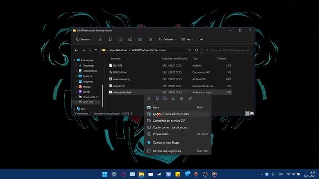Open recent locations dropdown arrow
This screenshot has width=319, height=179.
coord(90,50)
